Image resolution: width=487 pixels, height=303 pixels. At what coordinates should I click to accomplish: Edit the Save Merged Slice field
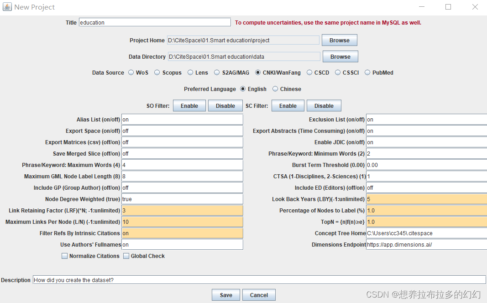click(x=182, y=154)
